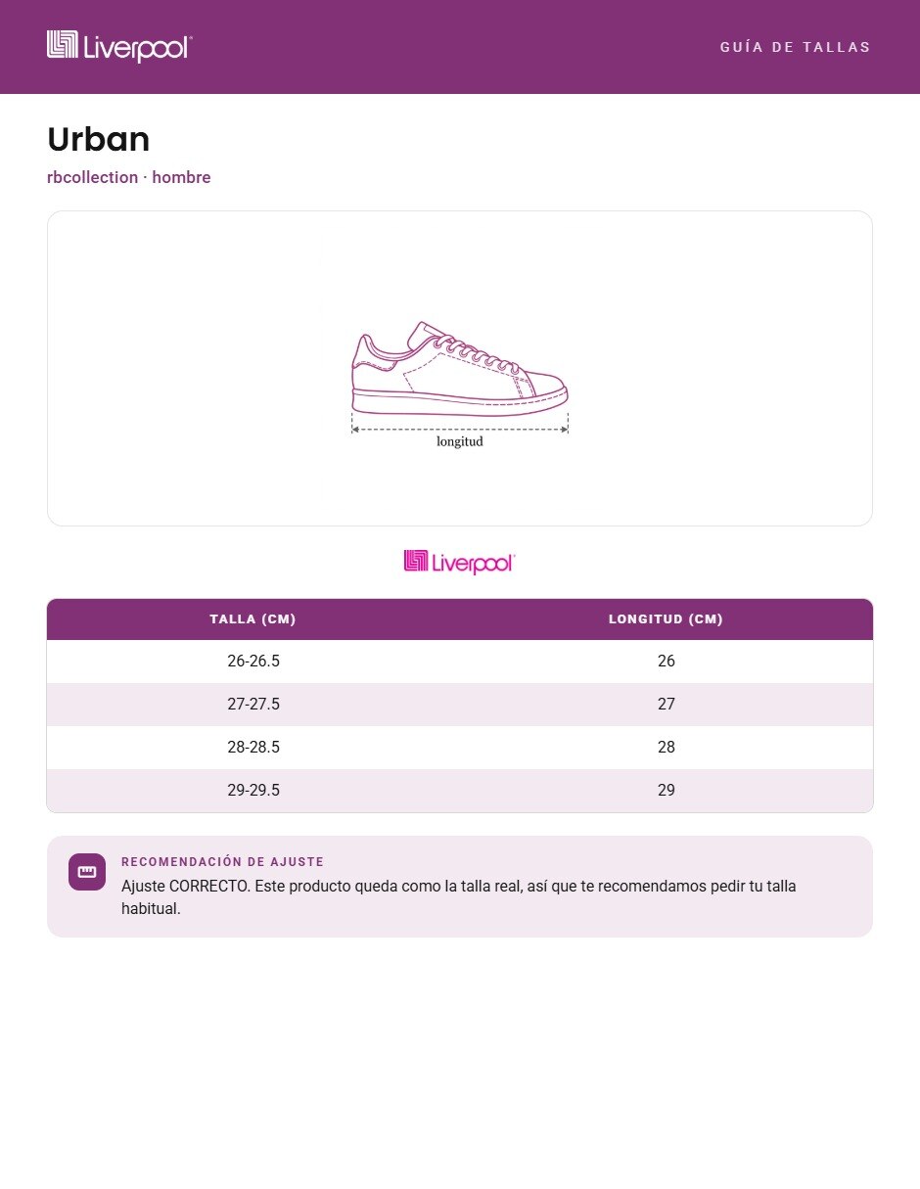Select the sneaker illustration image
Screen dimensions: 920x1189
(460, 385)
